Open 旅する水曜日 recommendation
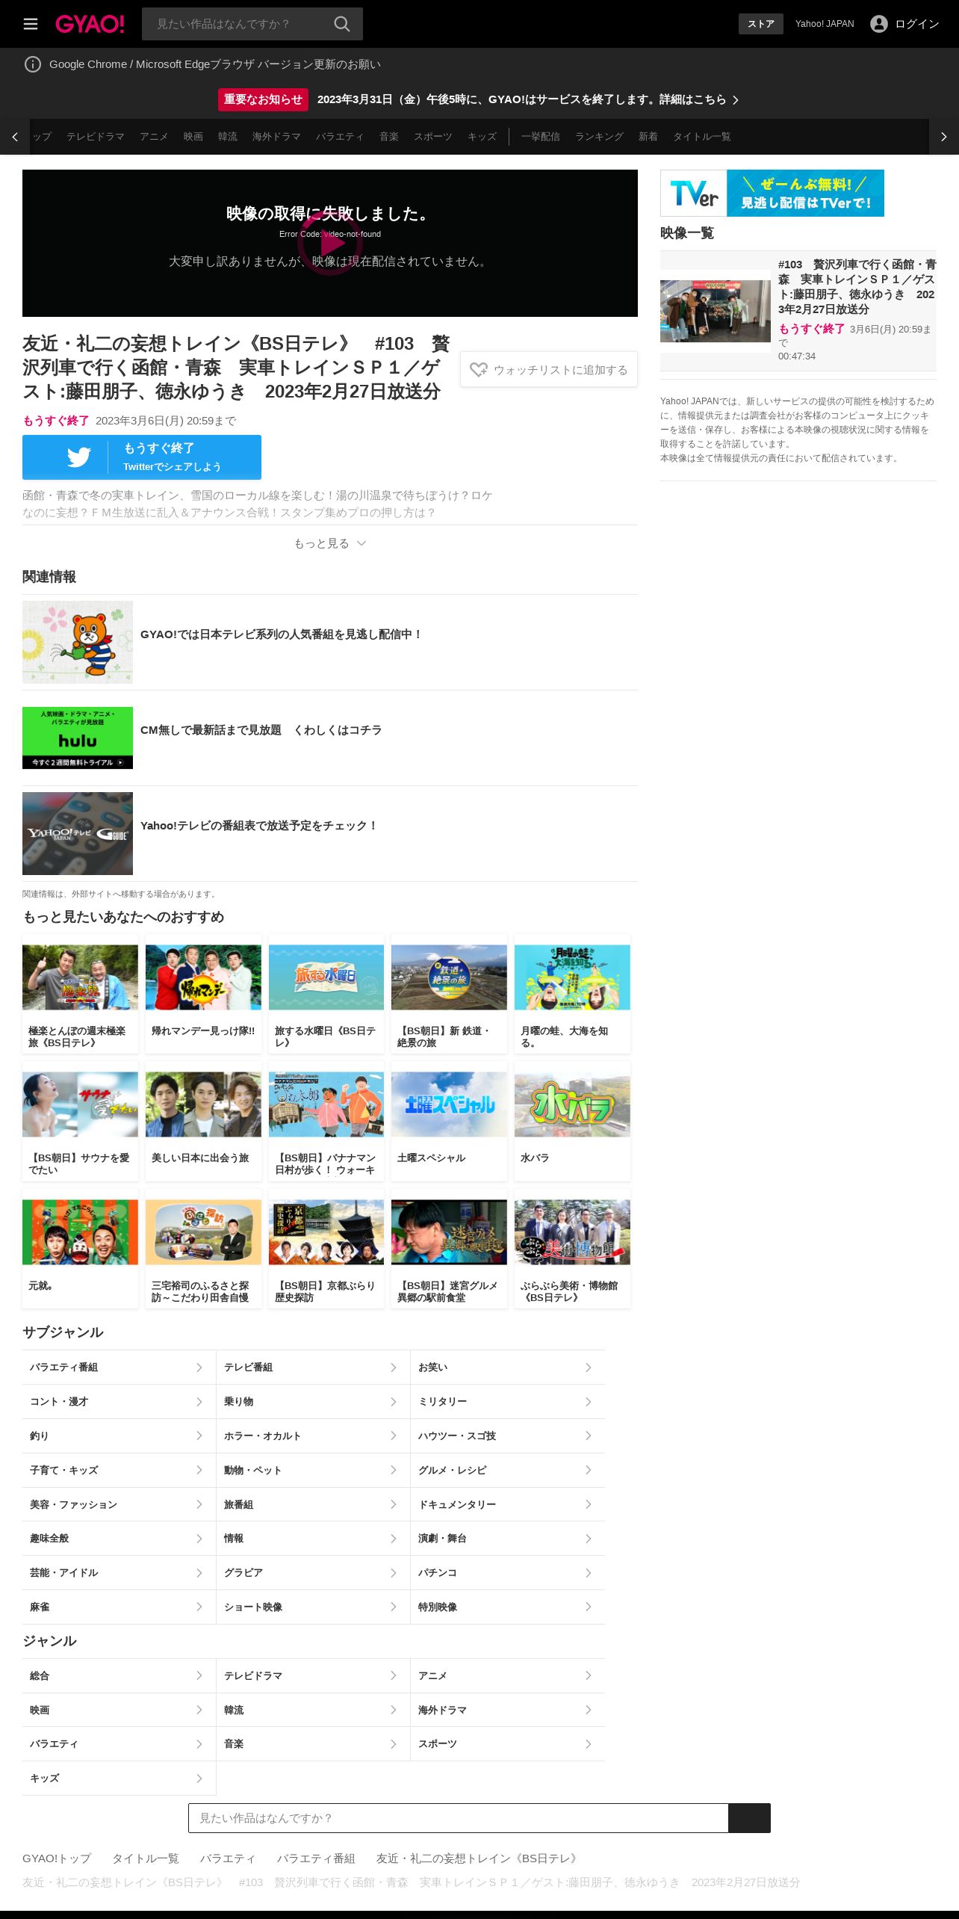The image size is (959, 1919). click(x=326, y=994)
